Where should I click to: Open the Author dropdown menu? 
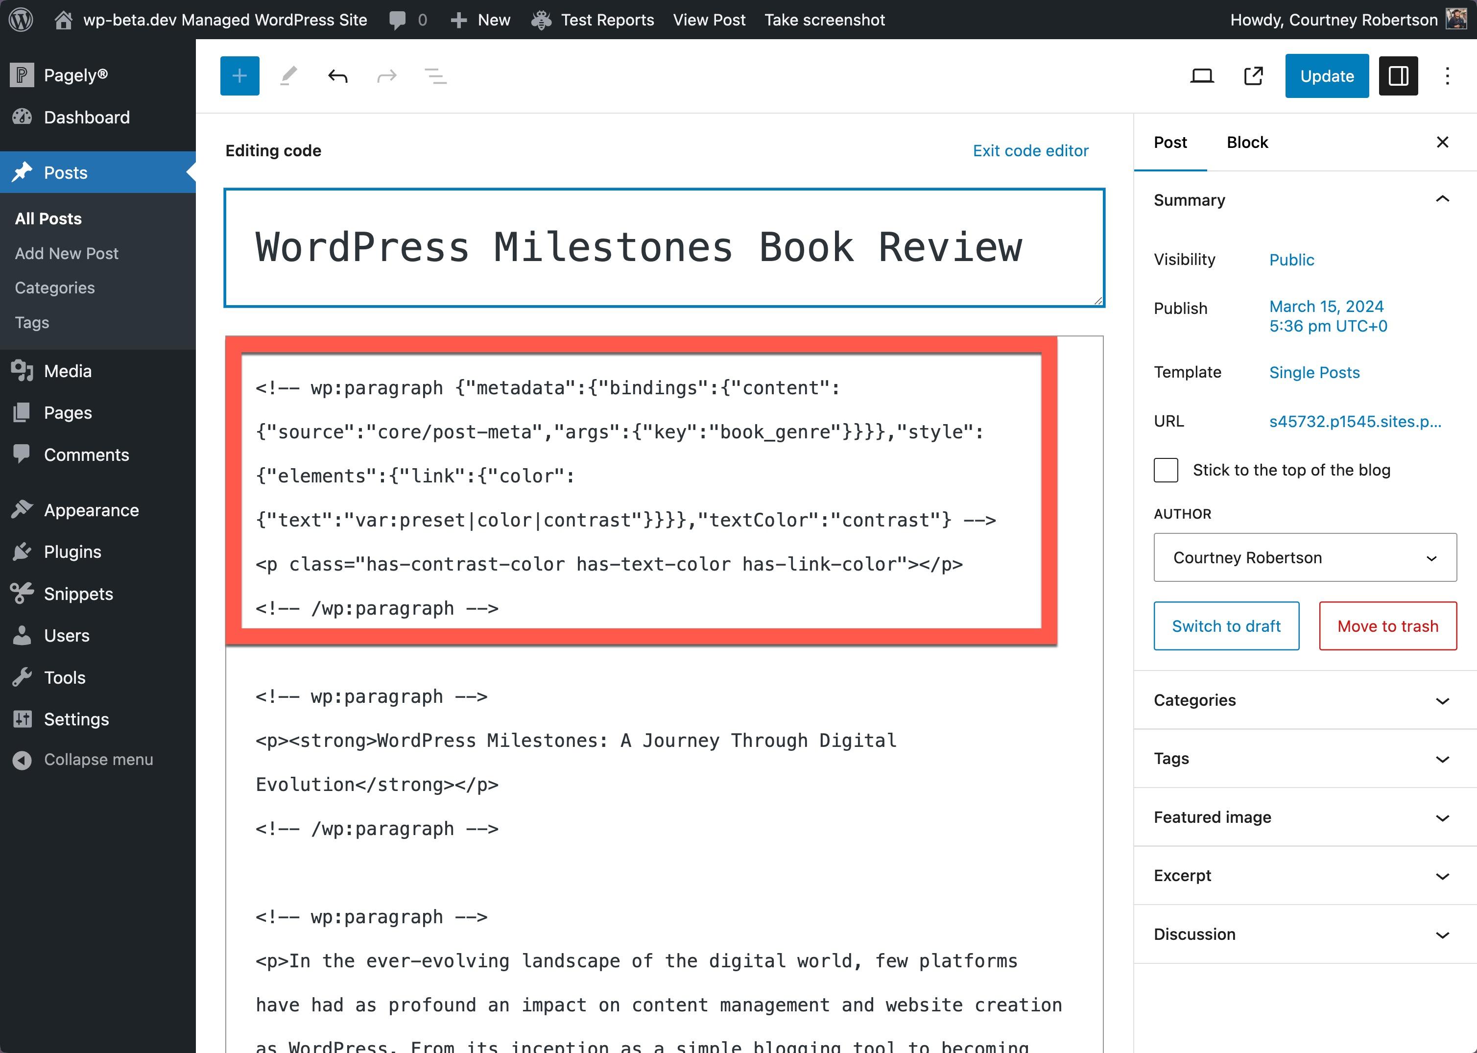[1304, 557]
